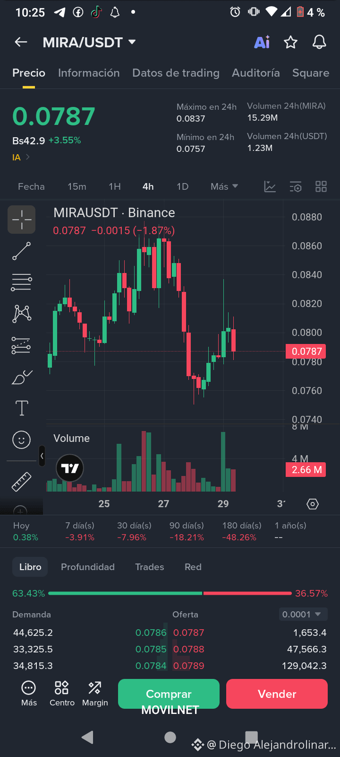The height and width of the screenshot is (757, 340).
Task: Select the brush drawing tool
Action: tap(22, 377)
